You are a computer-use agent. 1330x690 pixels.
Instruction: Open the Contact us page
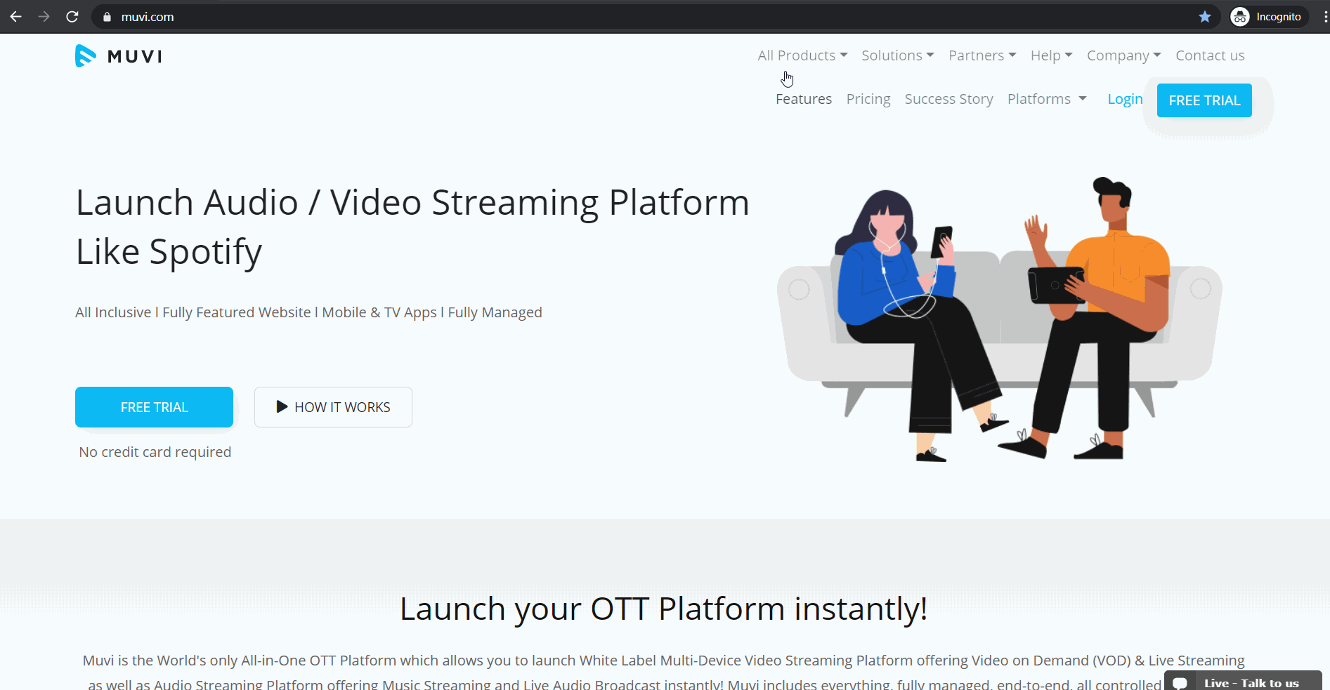(1210, 55)
